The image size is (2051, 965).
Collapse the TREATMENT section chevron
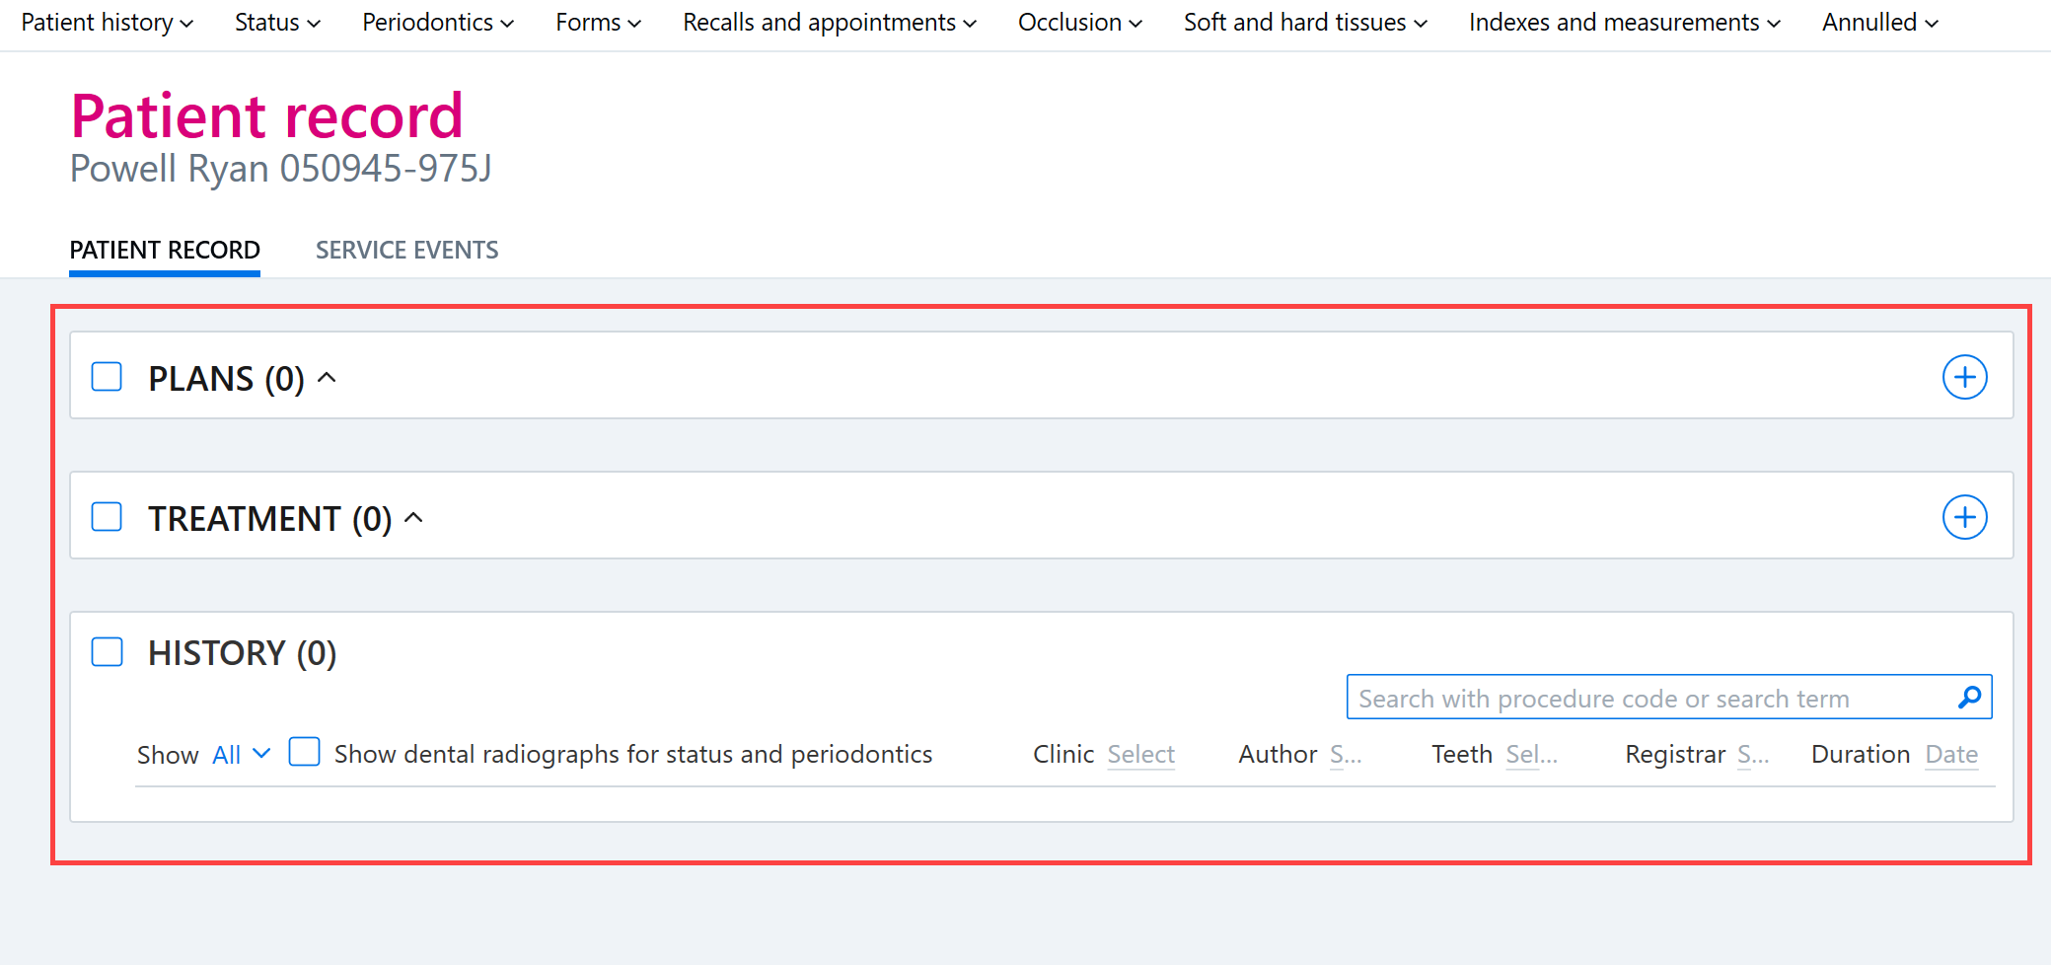414,518
